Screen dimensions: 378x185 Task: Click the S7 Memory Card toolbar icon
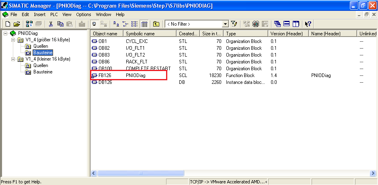coord(39,24)
